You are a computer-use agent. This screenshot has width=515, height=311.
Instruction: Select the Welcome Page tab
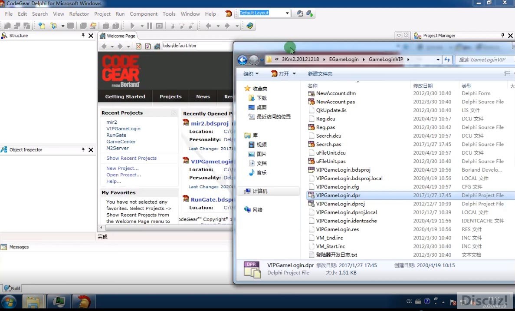118,36
